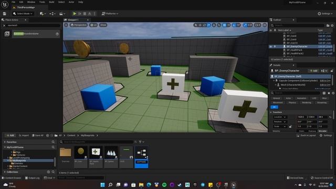The image size is (336, 189).
Task: Open the Settings dropdown in top-right toolbar
Action: [325, 14]
